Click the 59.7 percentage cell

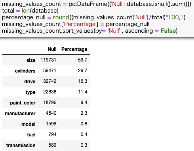(82, 60)
